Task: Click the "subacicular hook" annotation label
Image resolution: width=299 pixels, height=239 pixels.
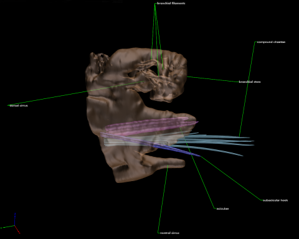Action: coord(275,200)
